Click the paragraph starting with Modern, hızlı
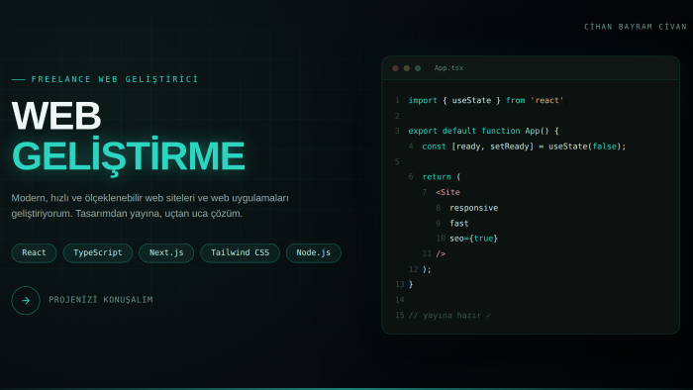The width and height of the screenshot is (693, 390). tap(150, 206)
